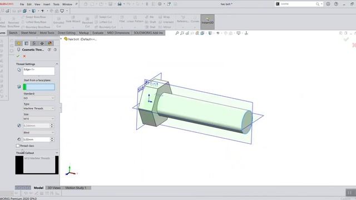Open the PropertyManager tab icon

coord(27,43)
